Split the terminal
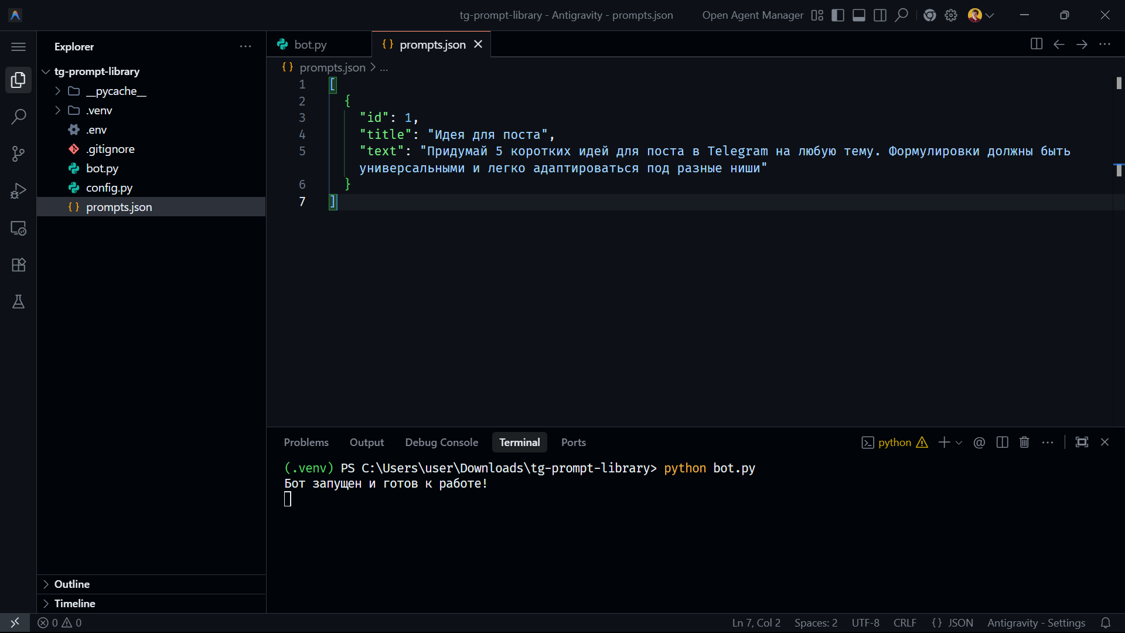This screenshot has height=633, width=1125. pos(1002,442)
